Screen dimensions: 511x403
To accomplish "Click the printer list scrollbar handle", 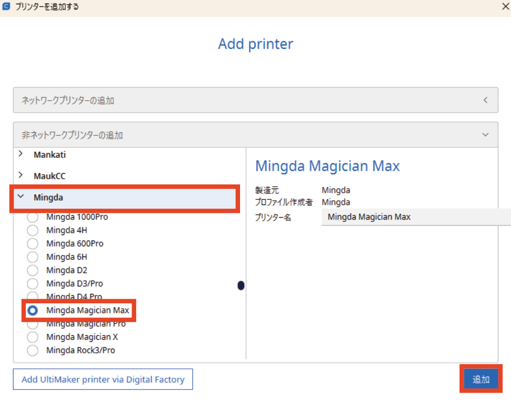I will [241, 286].
